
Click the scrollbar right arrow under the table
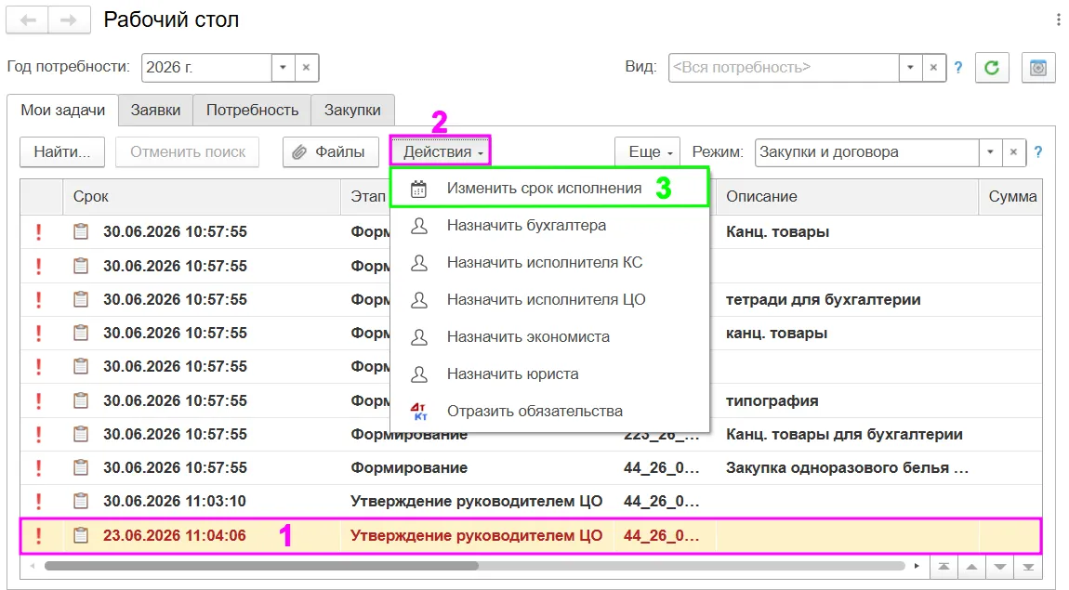[917, 566]
